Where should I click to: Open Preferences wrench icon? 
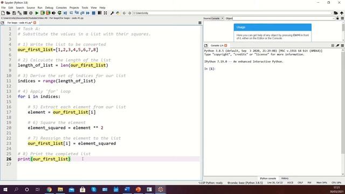click(112, 13)
